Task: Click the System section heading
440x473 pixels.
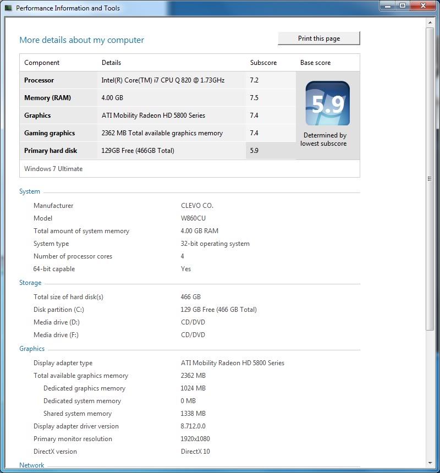Action: 30,191
